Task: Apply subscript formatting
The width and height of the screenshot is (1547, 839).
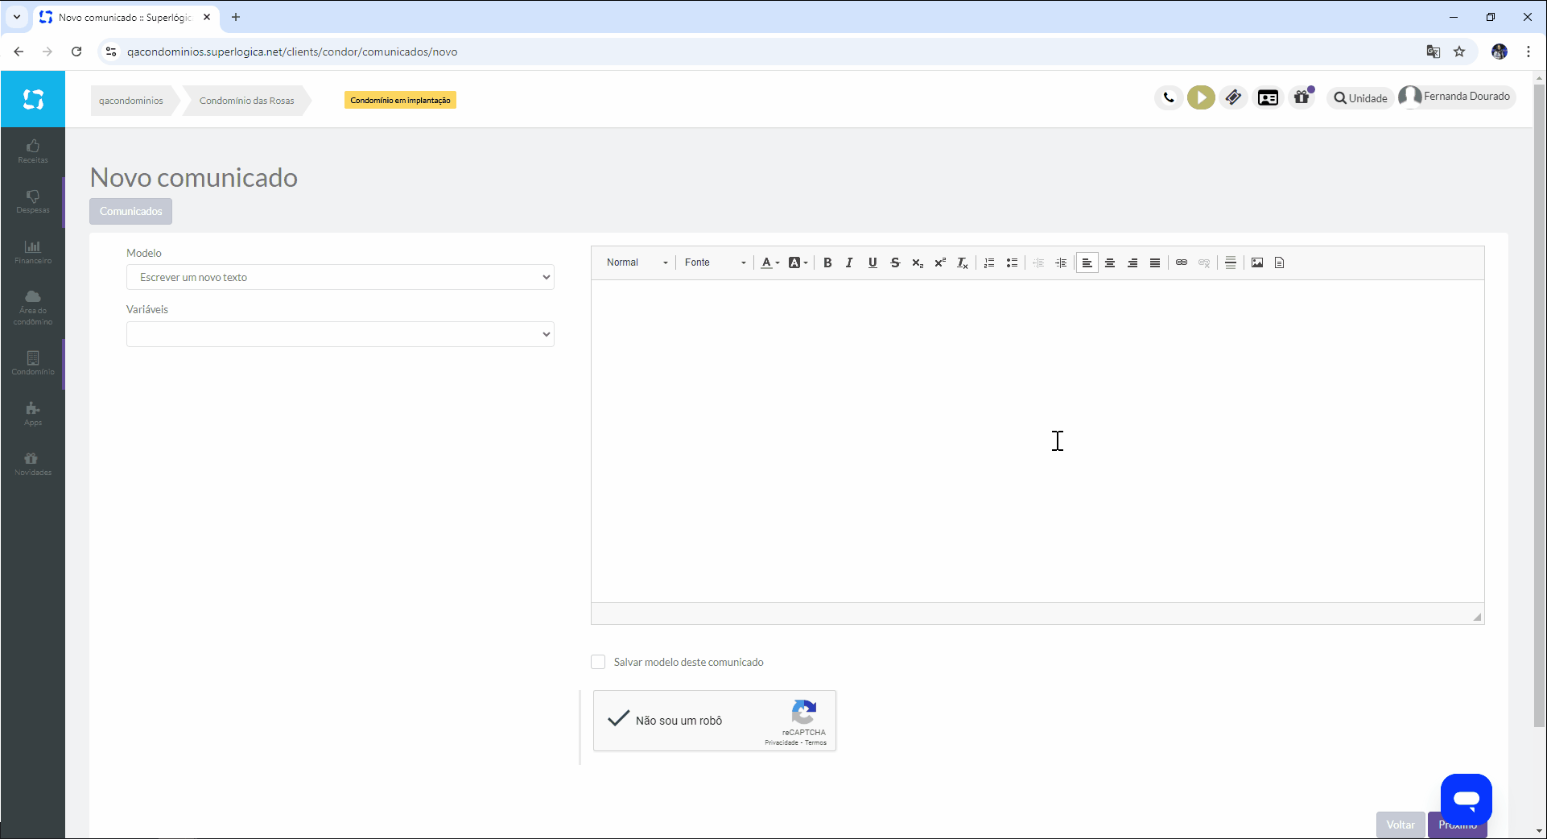Action: pos(918,262)
